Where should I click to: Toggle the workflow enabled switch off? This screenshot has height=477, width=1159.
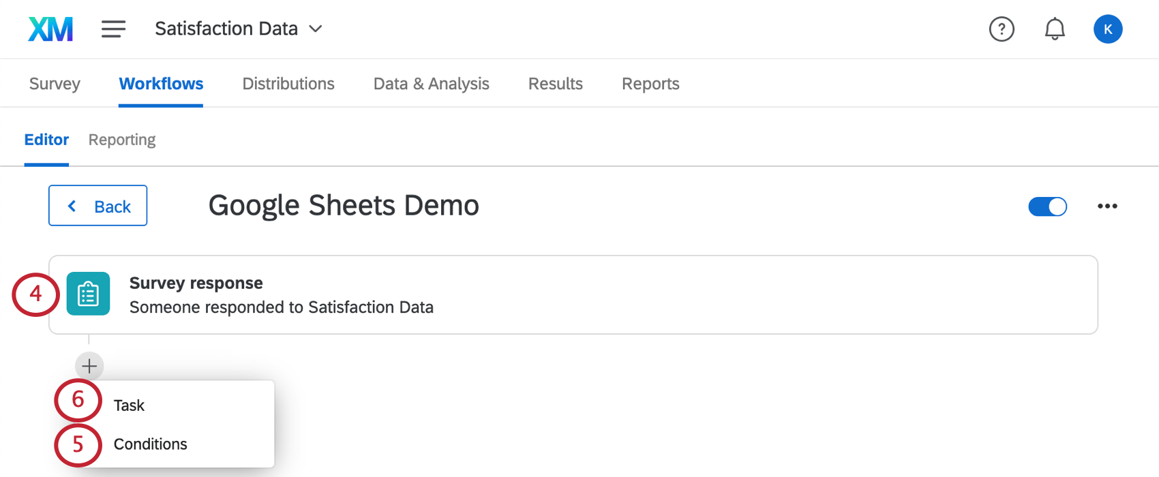click(1047, 206)
